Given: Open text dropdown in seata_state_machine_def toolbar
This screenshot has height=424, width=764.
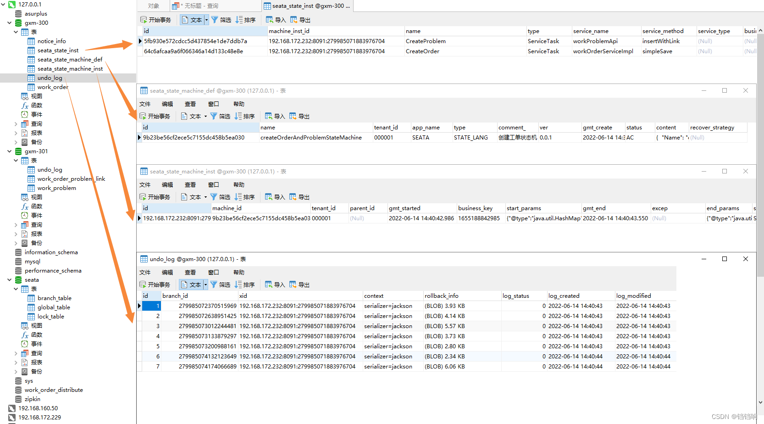Looking at the screenshot, I should 205,116.
